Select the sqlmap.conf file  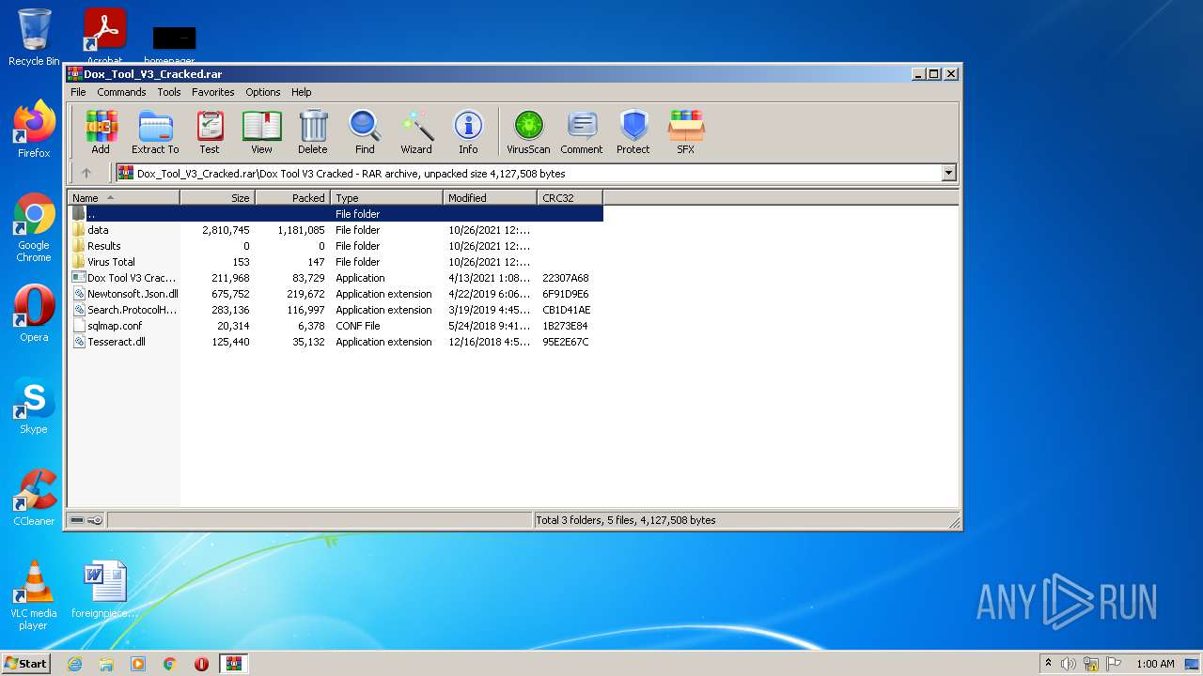point(115,326)
